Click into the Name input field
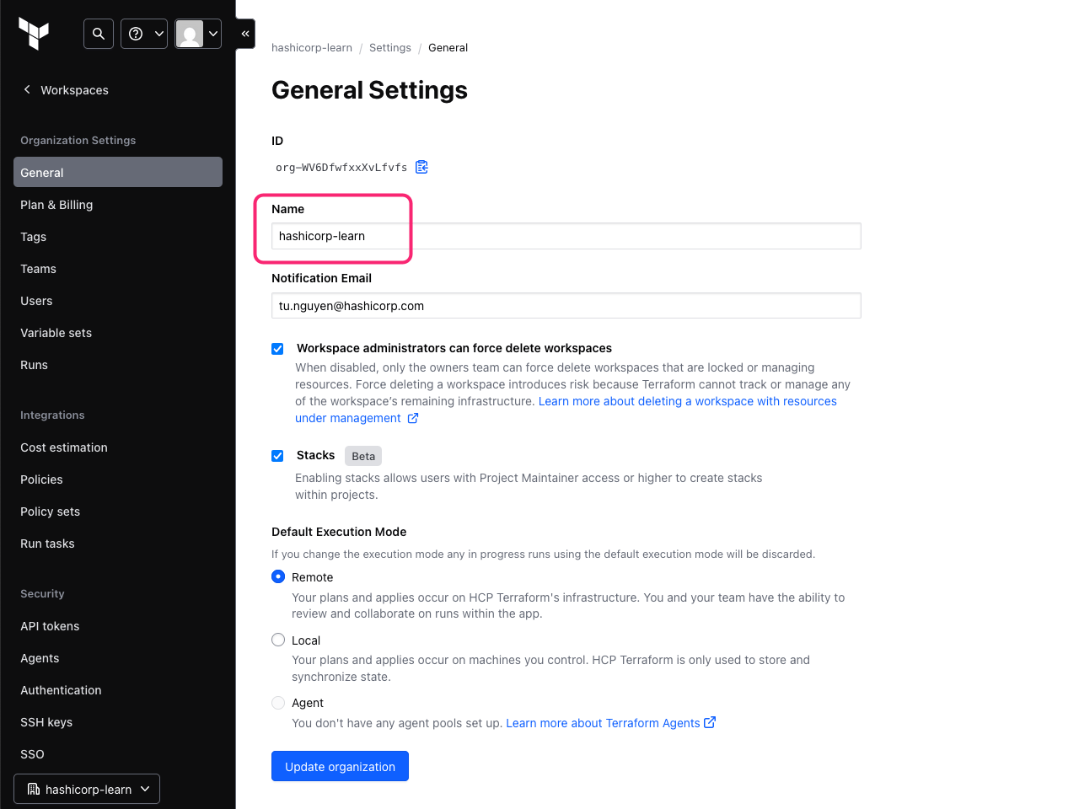The image size is (1079, 809). pos(566,236)
